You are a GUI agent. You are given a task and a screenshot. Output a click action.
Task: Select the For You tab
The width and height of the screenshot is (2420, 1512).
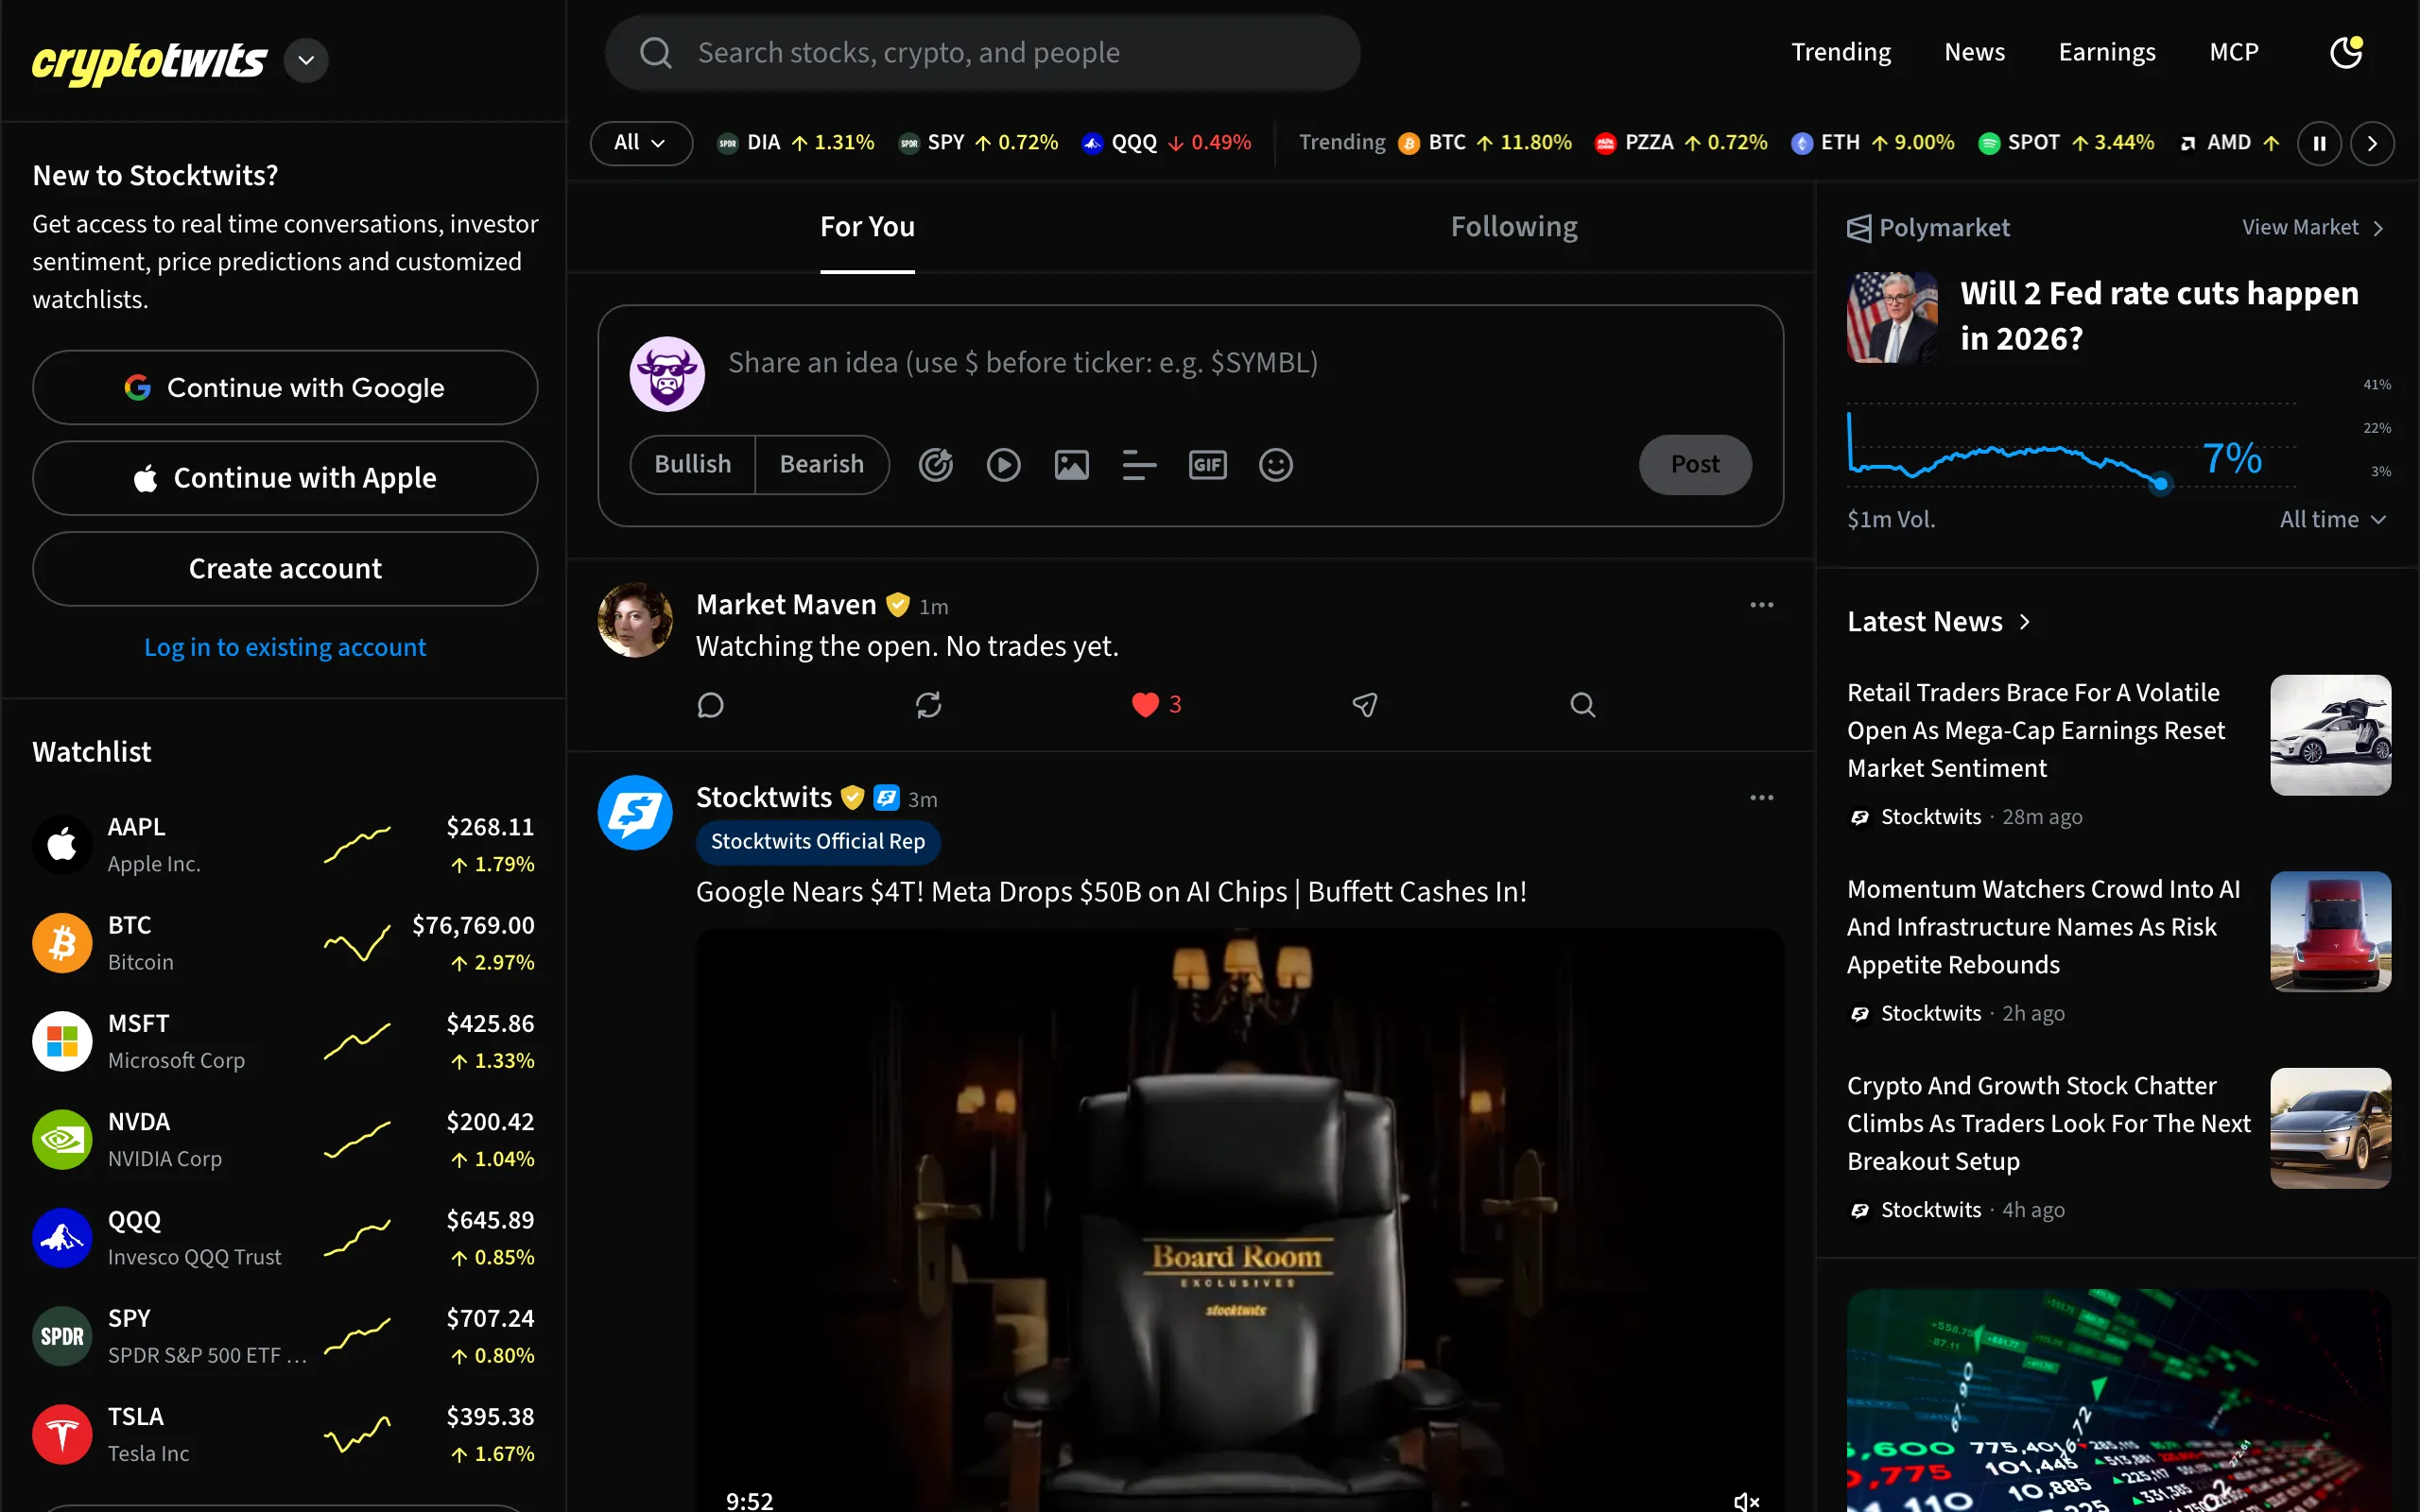click(x=867, y=227)
